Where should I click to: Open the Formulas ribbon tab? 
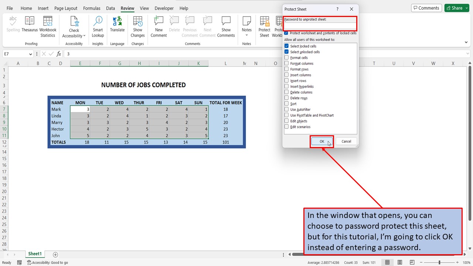[x=92, y=8]
